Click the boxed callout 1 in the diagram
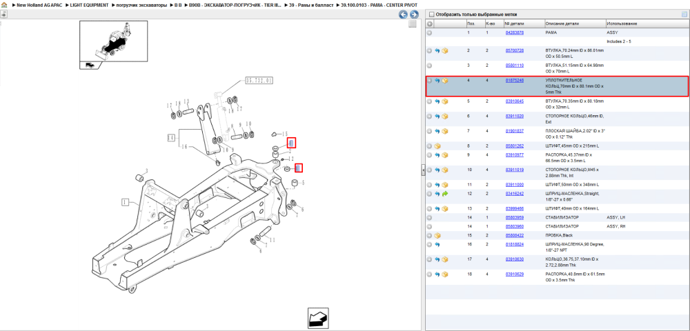Screen dimensions: 690x331 pos(126,202)
